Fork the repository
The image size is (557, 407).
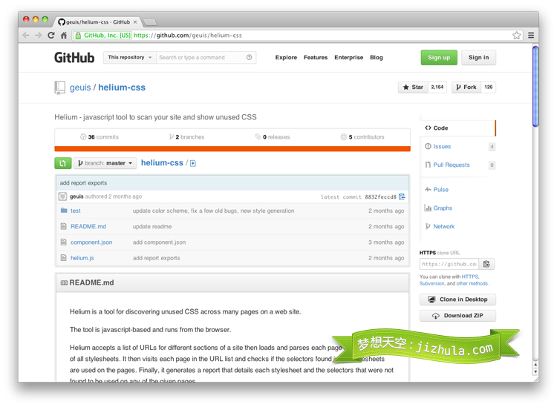466,87
